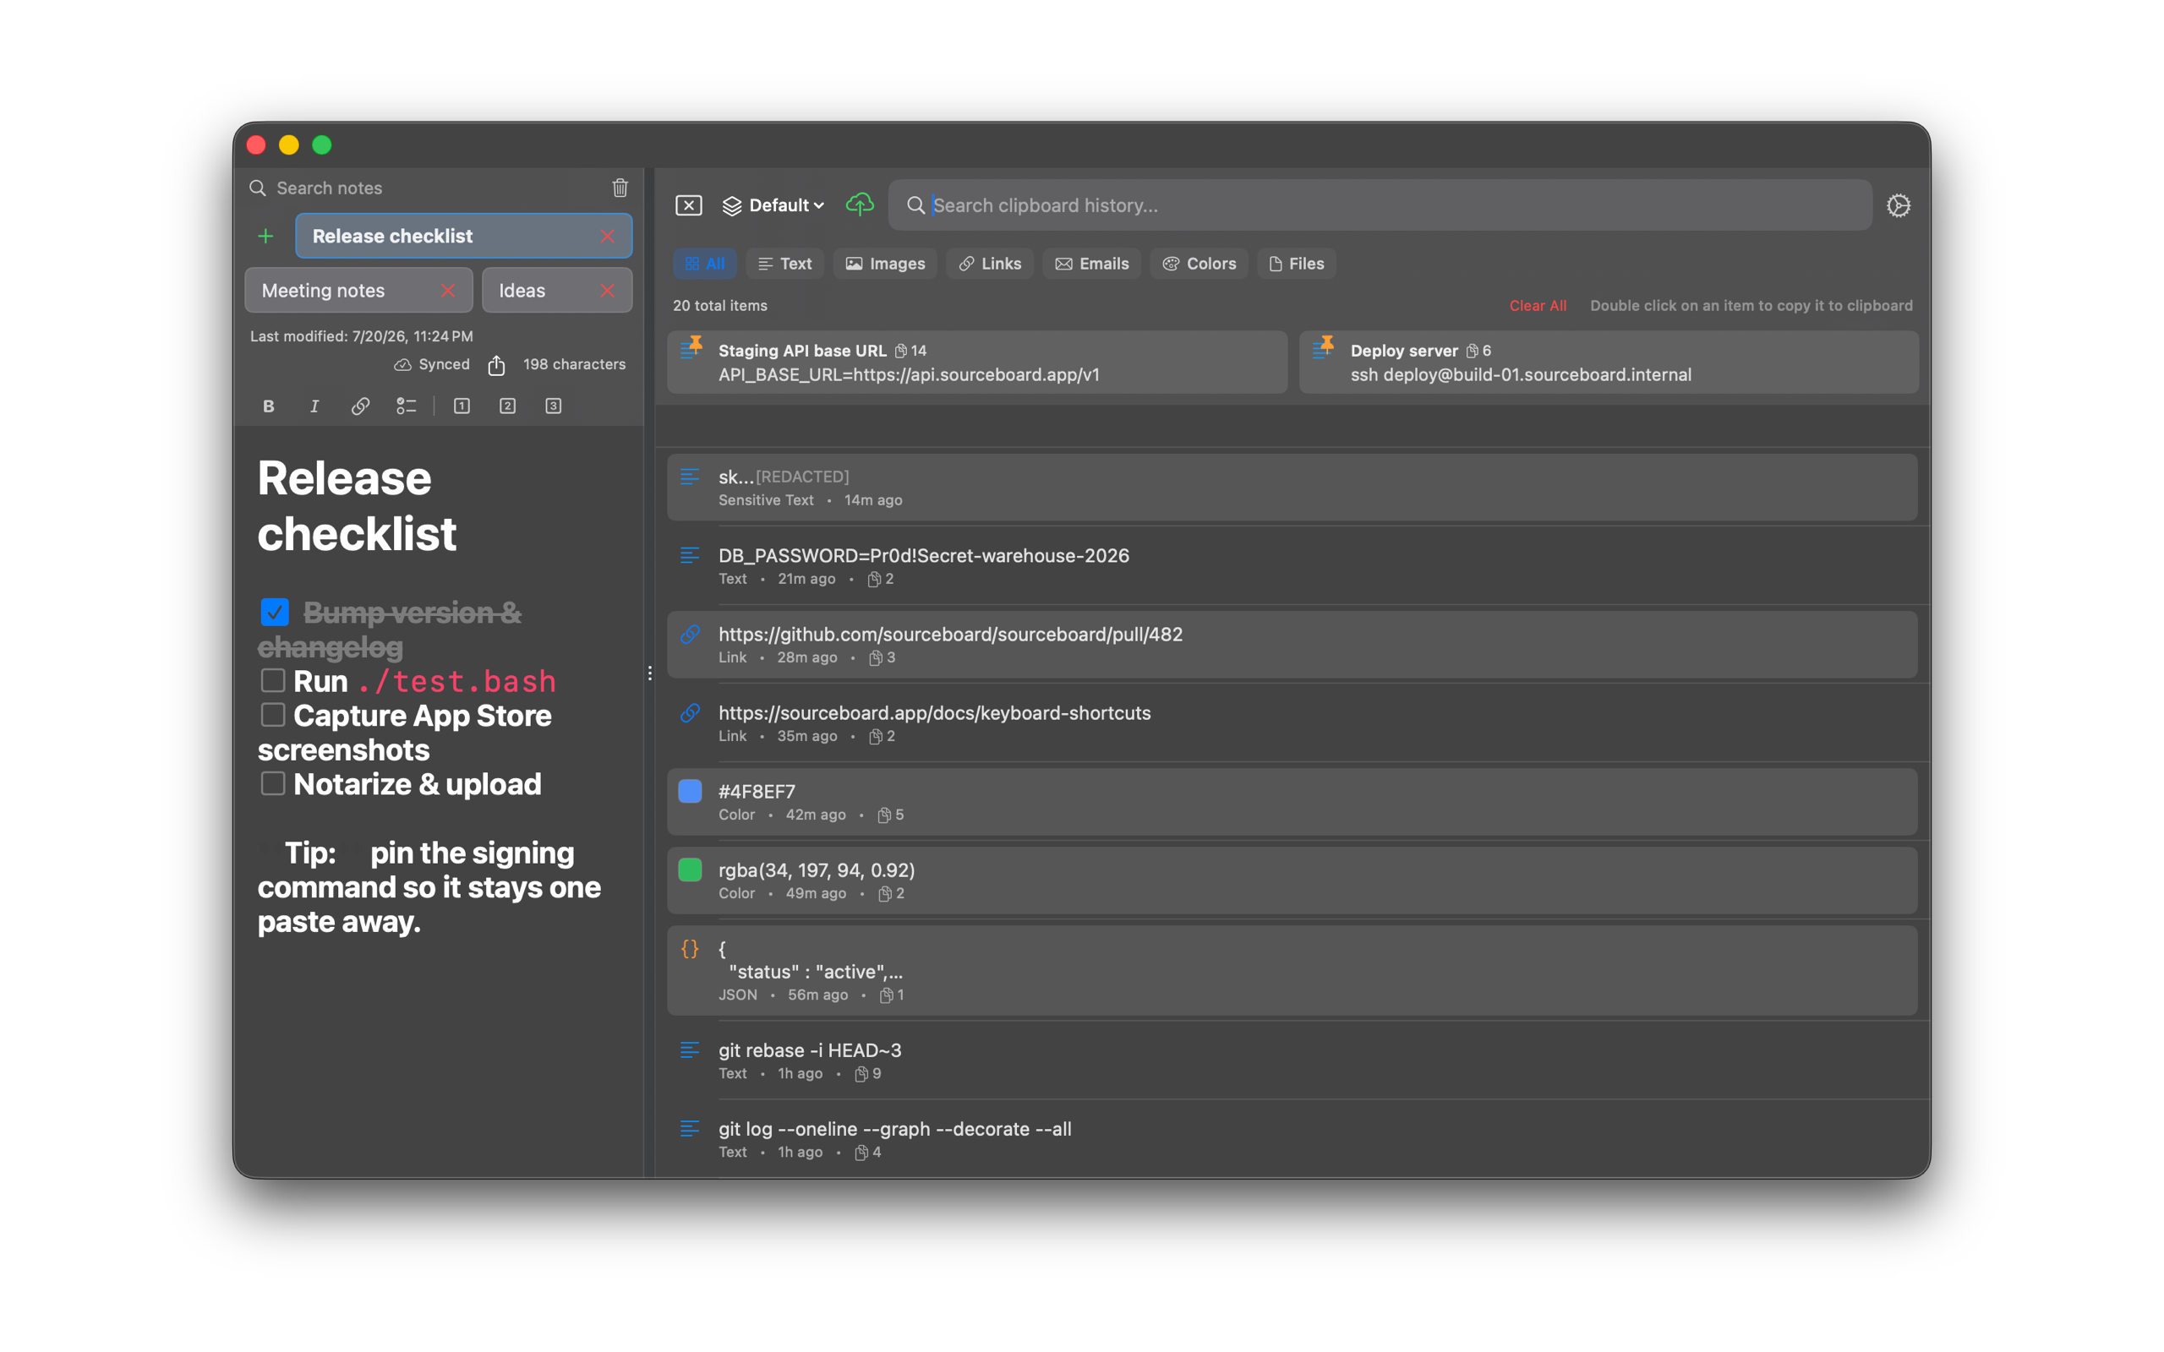Check Notarize & upload checkbox
Screen dimensions: 2164x1352
tap(273, 783)
